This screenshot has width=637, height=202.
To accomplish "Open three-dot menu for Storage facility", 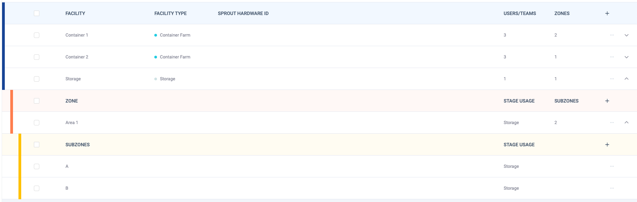I will tap(612, 79).
